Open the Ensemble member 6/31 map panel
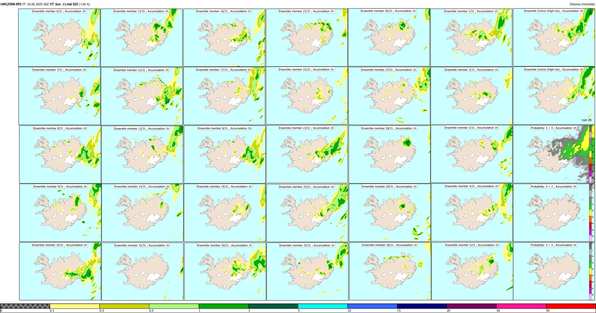 click(x=59, y=38)
